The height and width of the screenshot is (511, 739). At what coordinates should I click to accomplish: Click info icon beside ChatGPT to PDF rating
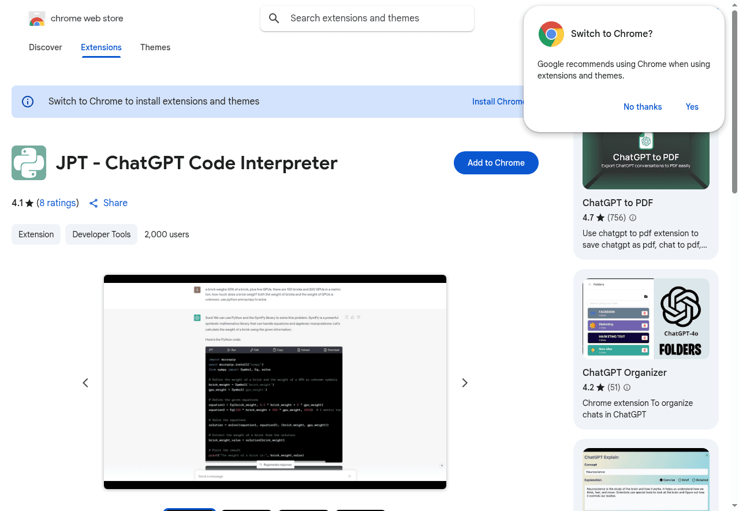click(x=633, y=218)
